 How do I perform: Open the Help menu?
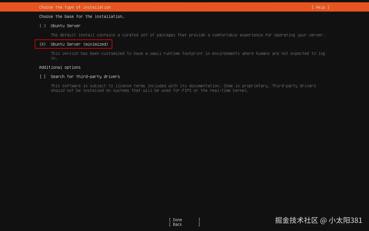coord(320,7)
